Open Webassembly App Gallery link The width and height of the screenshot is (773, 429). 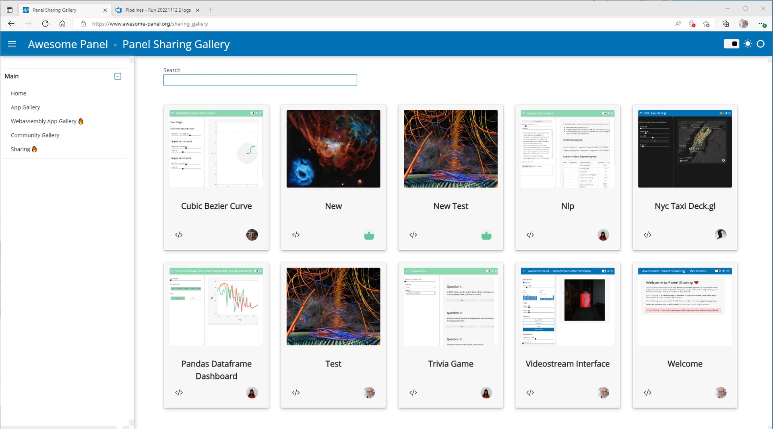[x=47, y=121]
